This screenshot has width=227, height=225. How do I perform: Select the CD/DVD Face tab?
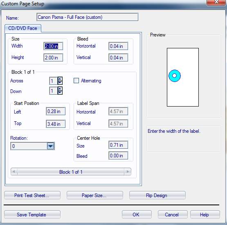tap(23, 28)
